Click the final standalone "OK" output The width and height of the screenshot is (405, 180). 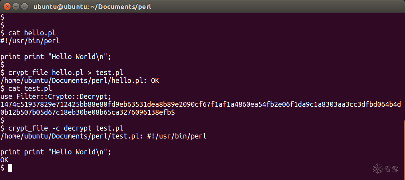tap(4, 160)
